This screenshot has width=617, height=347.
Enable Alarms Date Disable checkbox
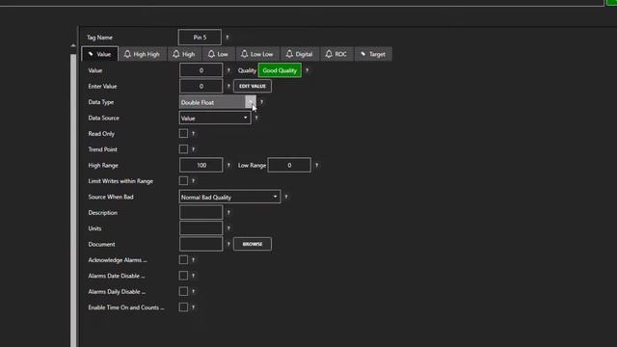pos(183,276)
